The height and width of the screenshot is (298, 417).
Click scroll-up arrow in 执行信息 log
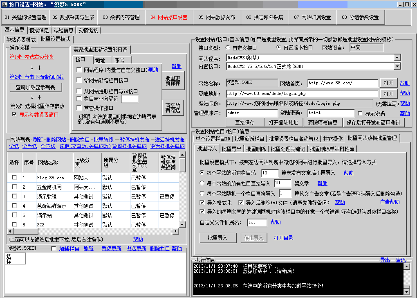pos(407,266)
